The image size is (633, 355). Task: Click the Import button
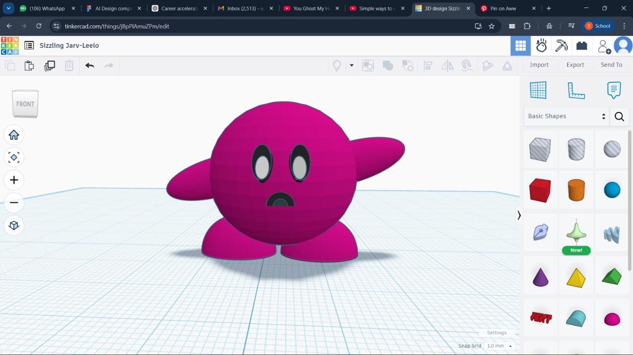(x=539, y=65)
